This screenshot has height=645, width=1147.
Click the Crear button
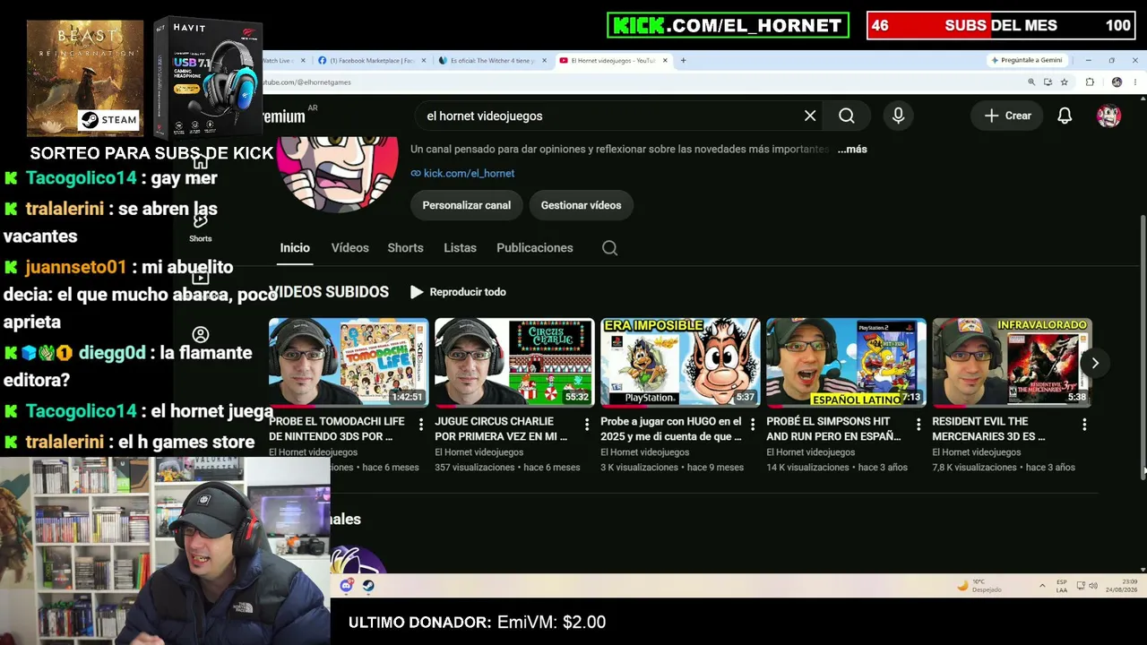click(1007, 116)
